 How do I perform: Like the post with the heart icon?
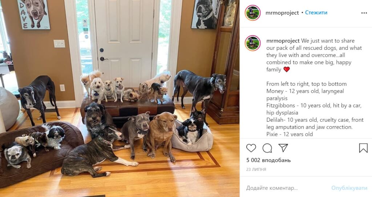(251, 148)
